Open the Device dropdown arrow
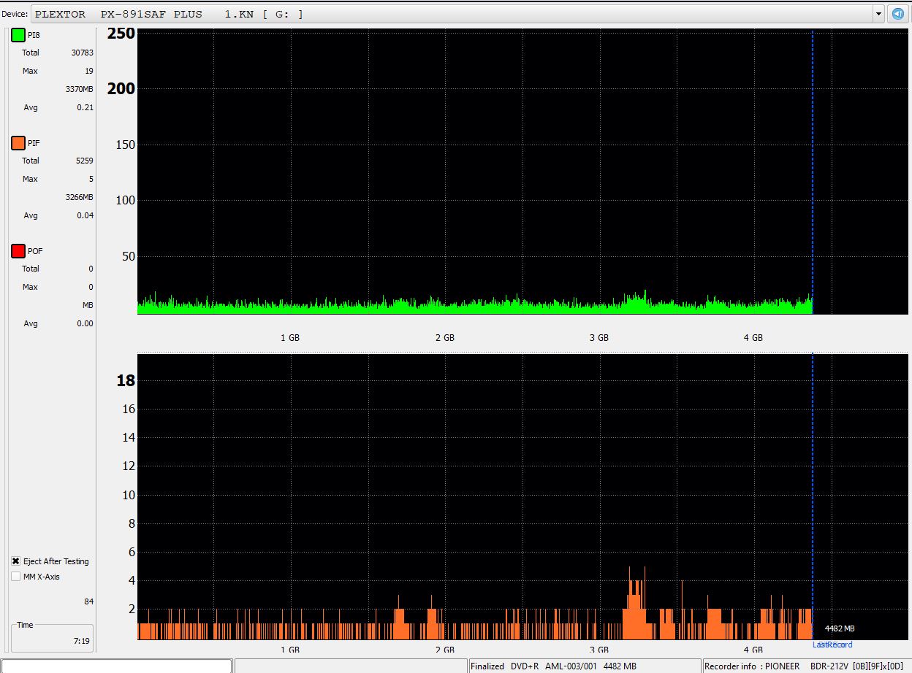This screenshot has height=673, width=912. [x=878, y=14]
